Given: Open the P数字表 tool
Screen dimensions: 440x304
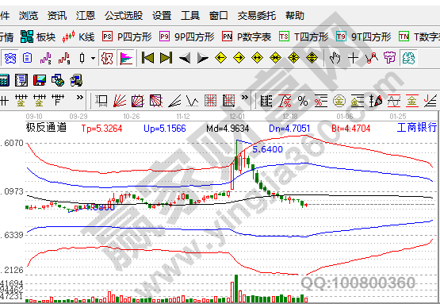Looking at the screenshot, I should (x=247, y=37).
